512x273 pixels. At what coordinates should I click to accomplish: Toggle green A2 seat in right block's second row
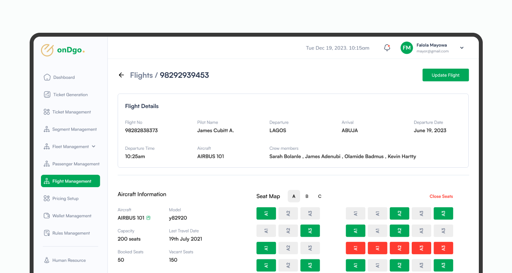tap(400, 231)
